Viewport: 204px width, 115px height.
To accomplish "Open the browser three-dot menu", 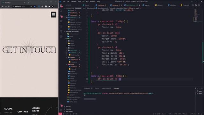I will point(56,6).
